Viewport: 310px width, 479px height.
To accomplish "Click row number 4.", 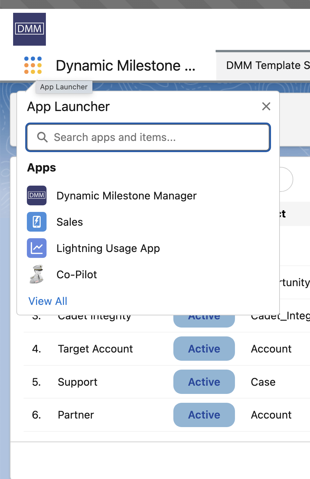I will (36, 349).
